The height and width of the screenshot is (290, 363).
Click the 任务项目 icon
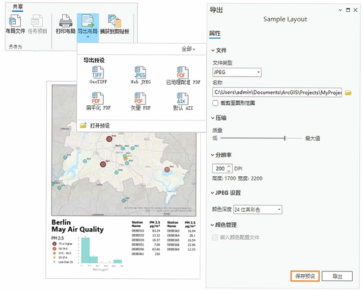[37, 21]
